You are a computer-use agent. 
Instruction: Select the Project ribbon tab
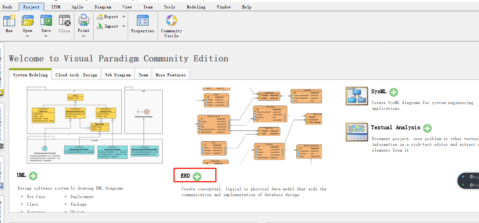31,7
